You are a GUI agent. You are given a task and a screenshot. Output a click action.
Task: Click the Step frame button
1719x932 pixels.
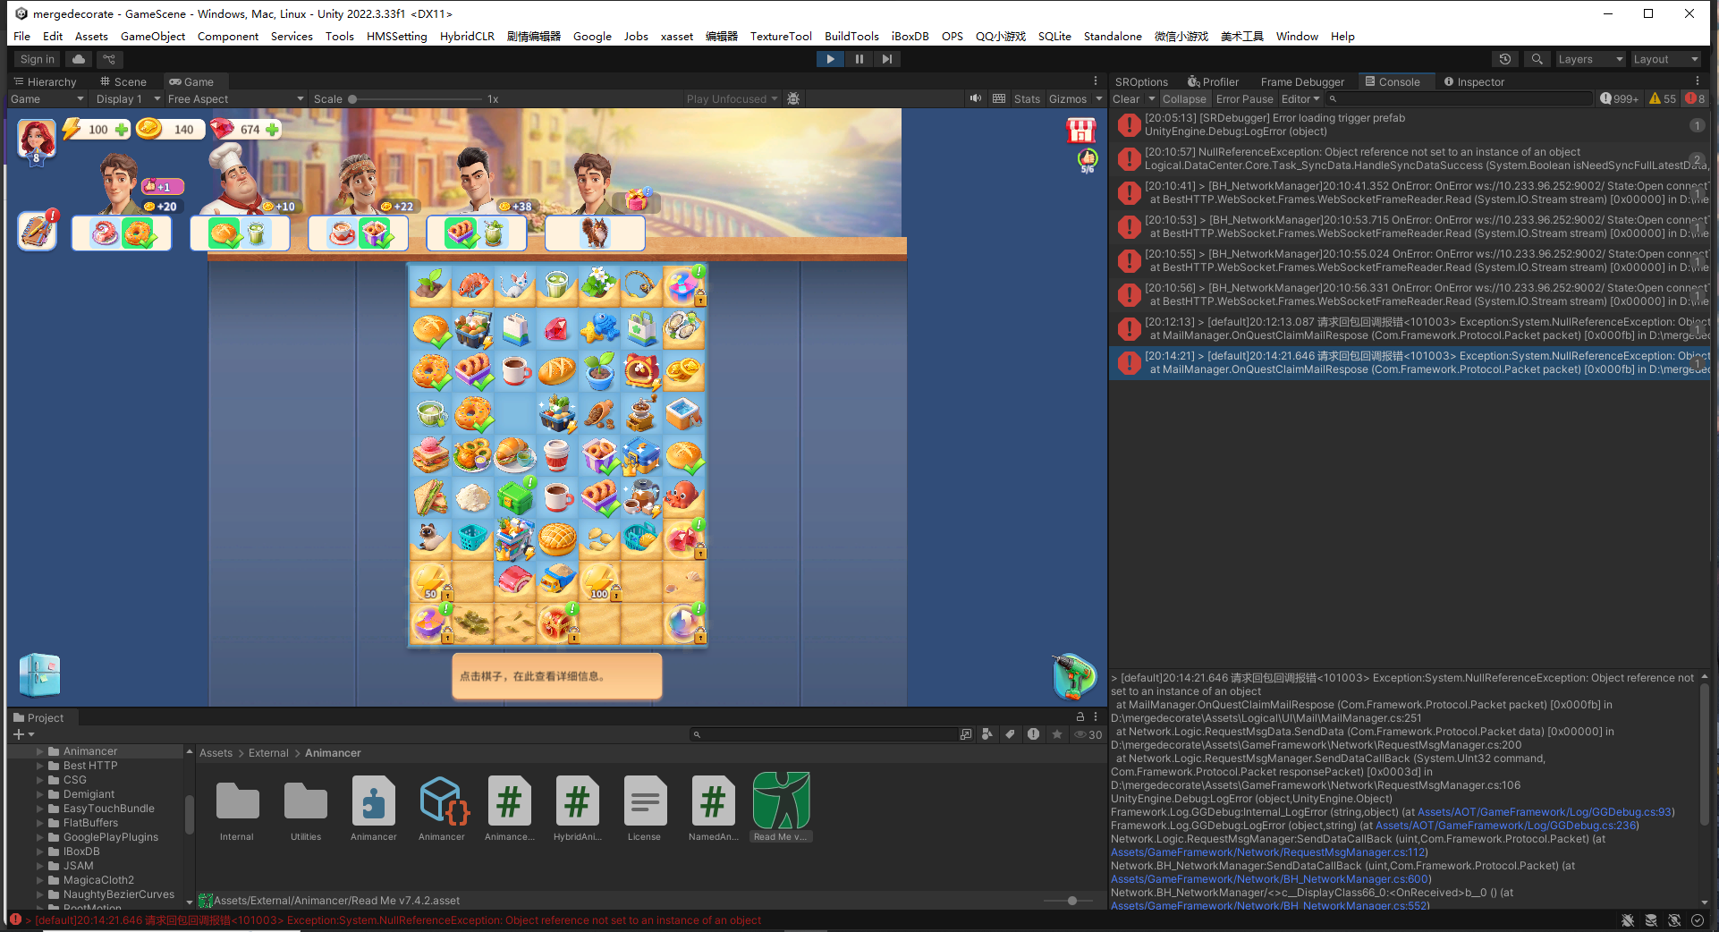coord(886,59)
